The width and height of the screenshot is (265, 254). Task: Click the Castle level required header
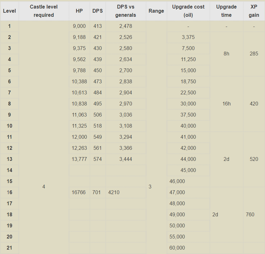pyautogui.click(x=44, y=11)
